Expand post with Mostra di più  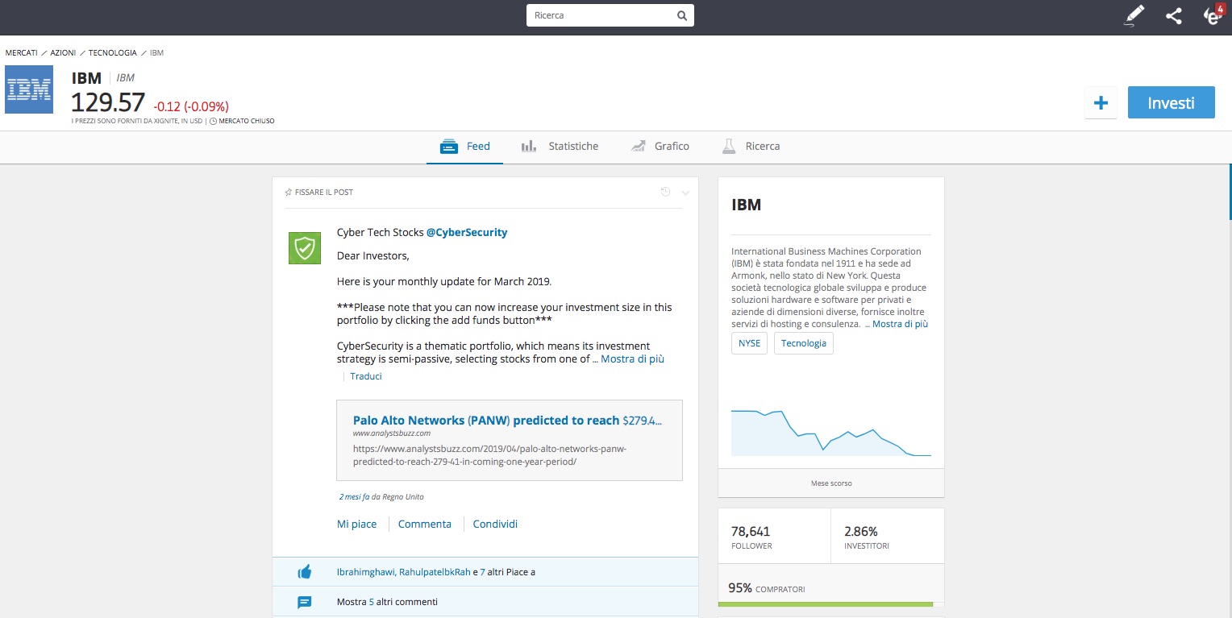pos(632,359)
